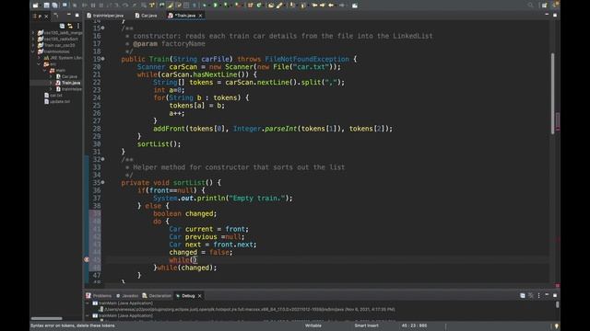The image size is (590, 331).
Task: Click inside the while( on line 45
Action: point(195,259)
